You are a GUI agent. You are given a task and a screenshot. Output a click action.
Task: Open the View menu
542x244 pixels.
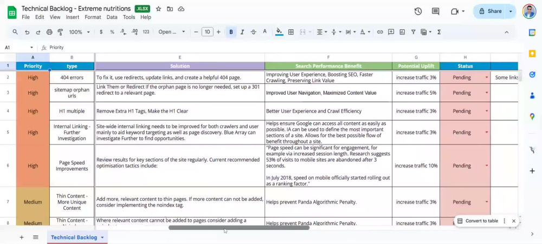[x=55, y=17]
